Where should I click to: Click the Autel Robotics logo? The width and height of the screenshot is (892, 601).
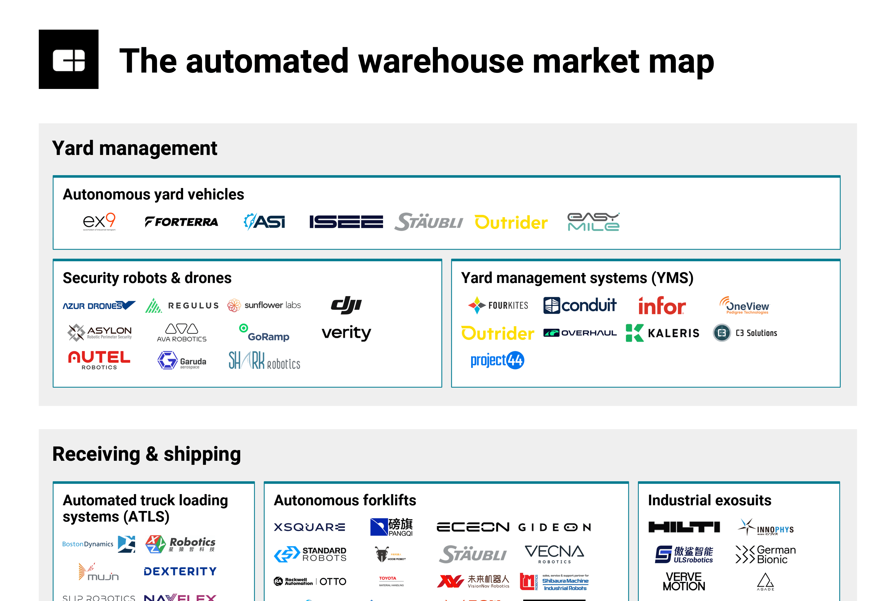pyautogui.click(x=99, y=360)
